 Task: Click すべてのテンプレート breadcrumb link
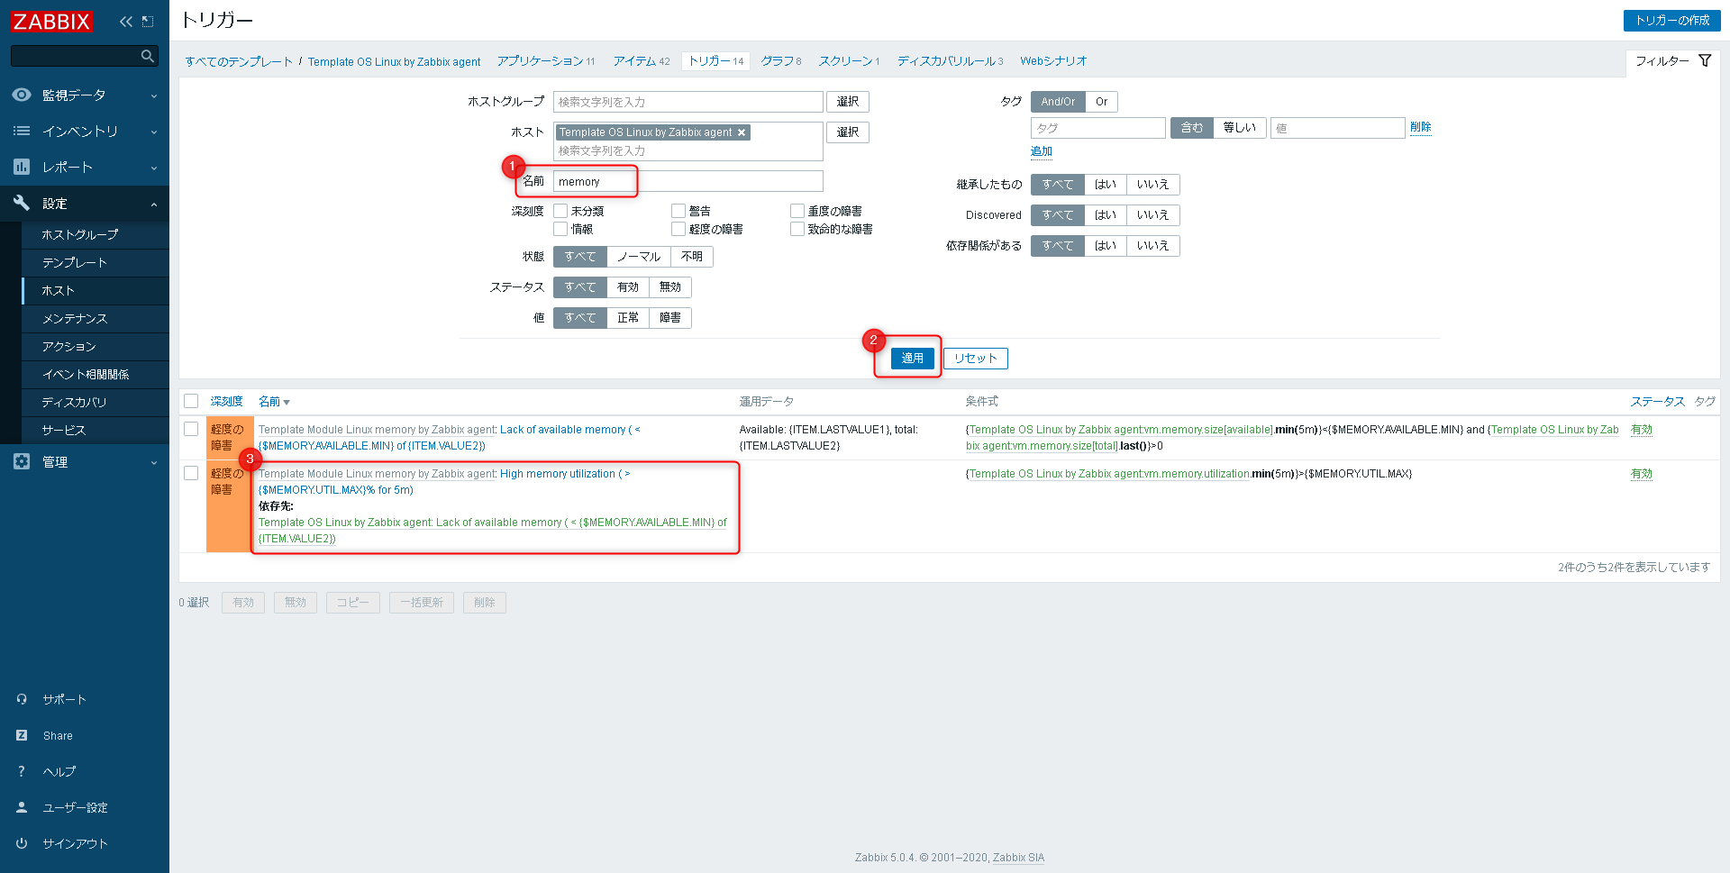click(239, 61)
